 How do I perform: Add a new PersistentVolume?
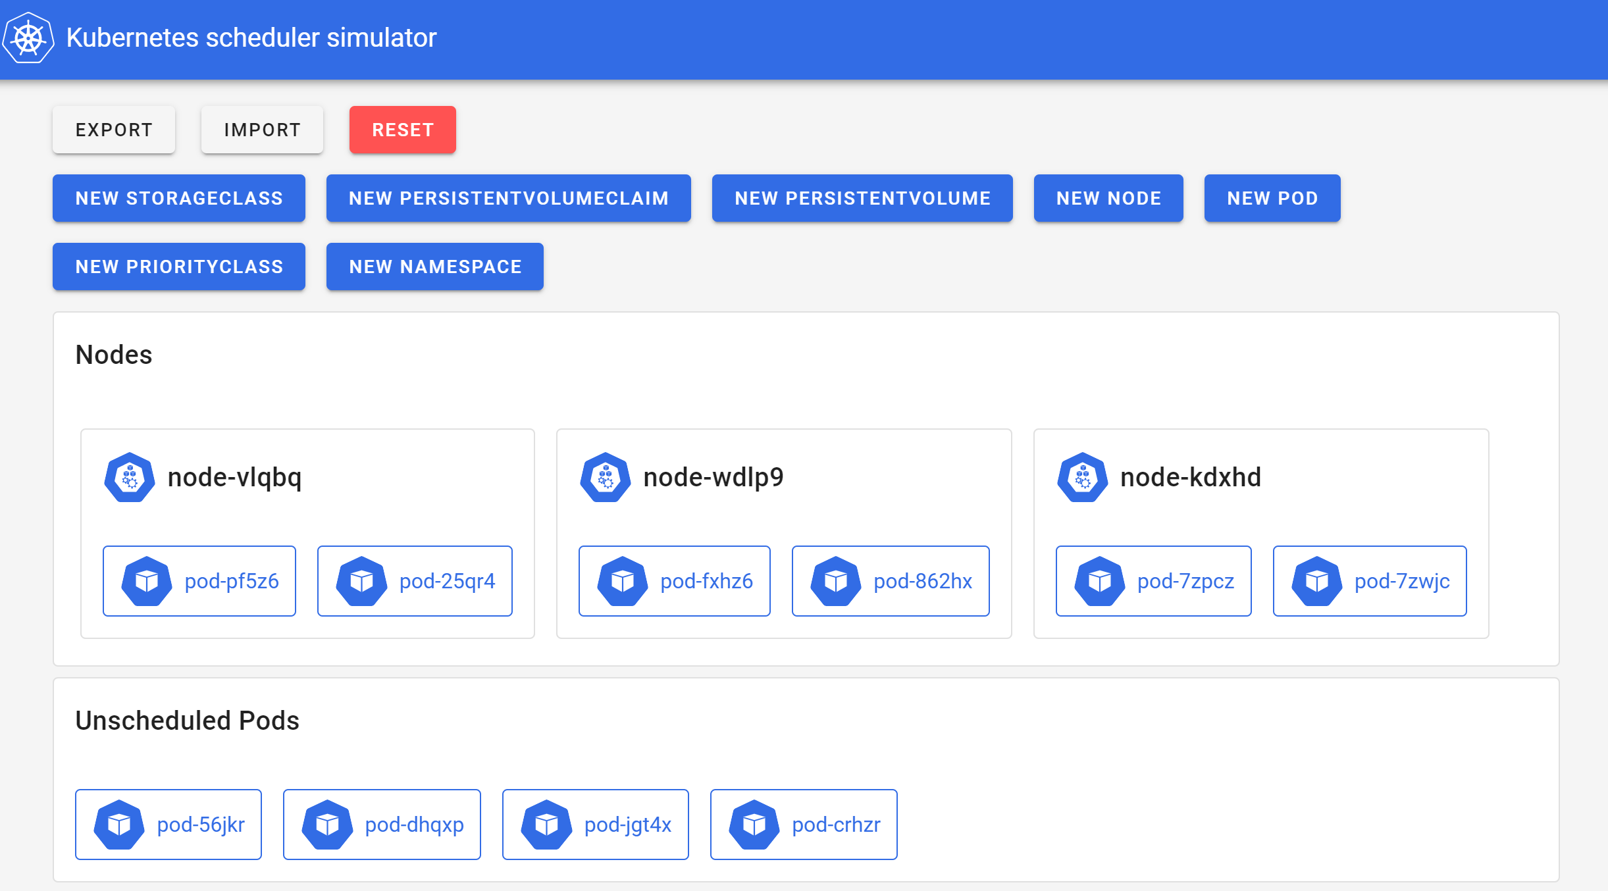coord(862,198)
